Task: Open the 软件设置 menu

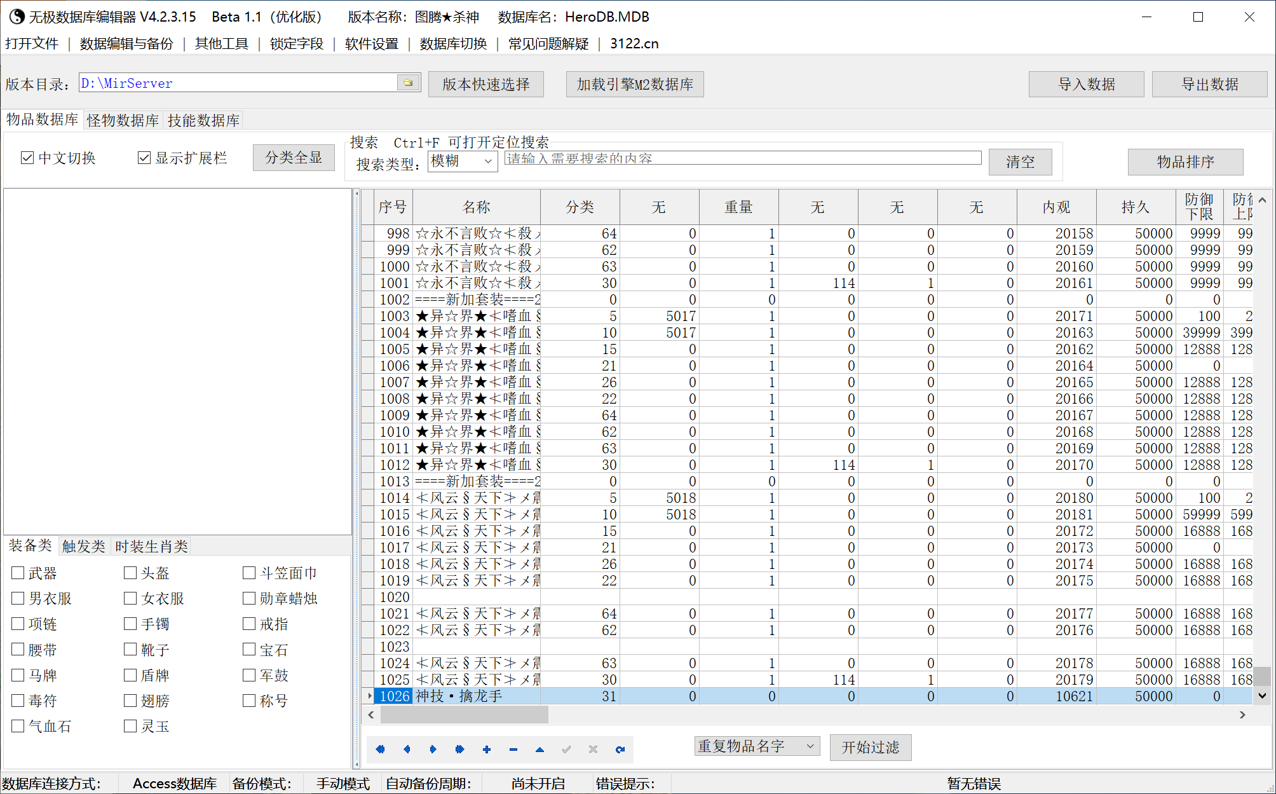Action: pos(372,43)
